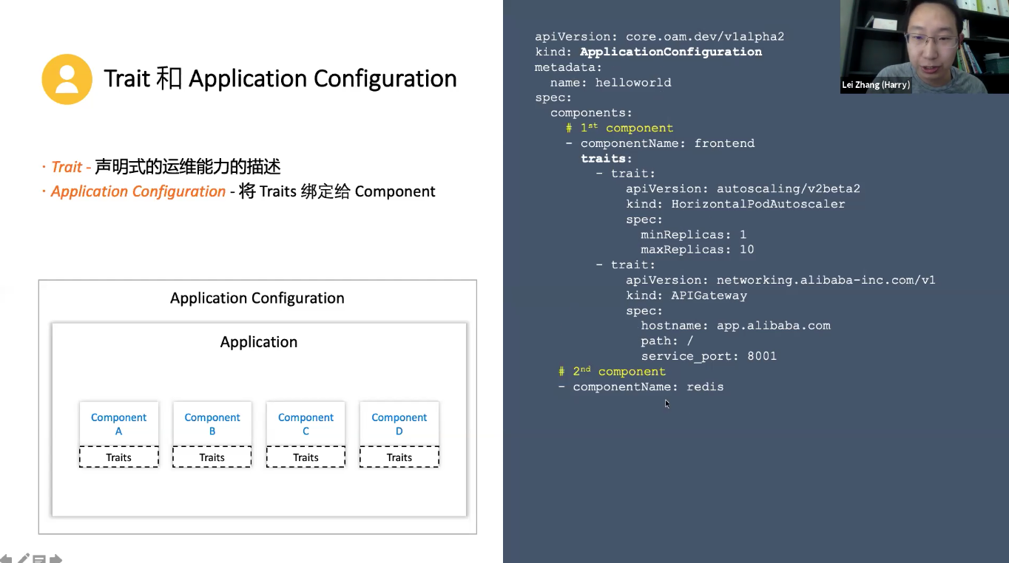Select the Component B box
1009x563 pixels.
coord(212,423)
